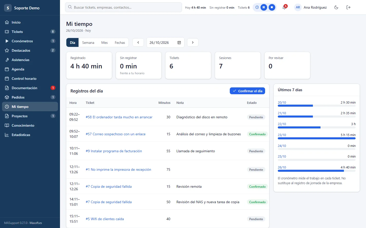Go to the previous day

[138, 43]
